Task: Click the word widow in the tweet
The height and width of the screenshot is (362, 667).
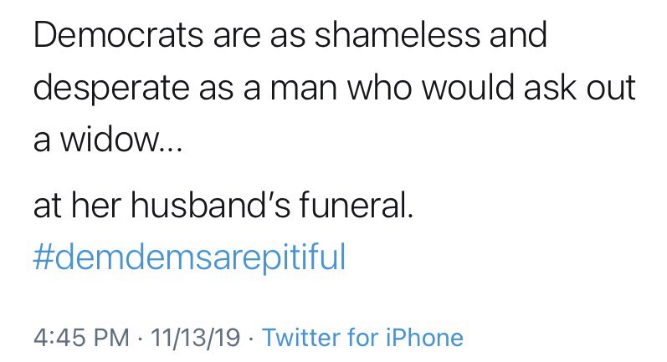Action: point(109,140)
